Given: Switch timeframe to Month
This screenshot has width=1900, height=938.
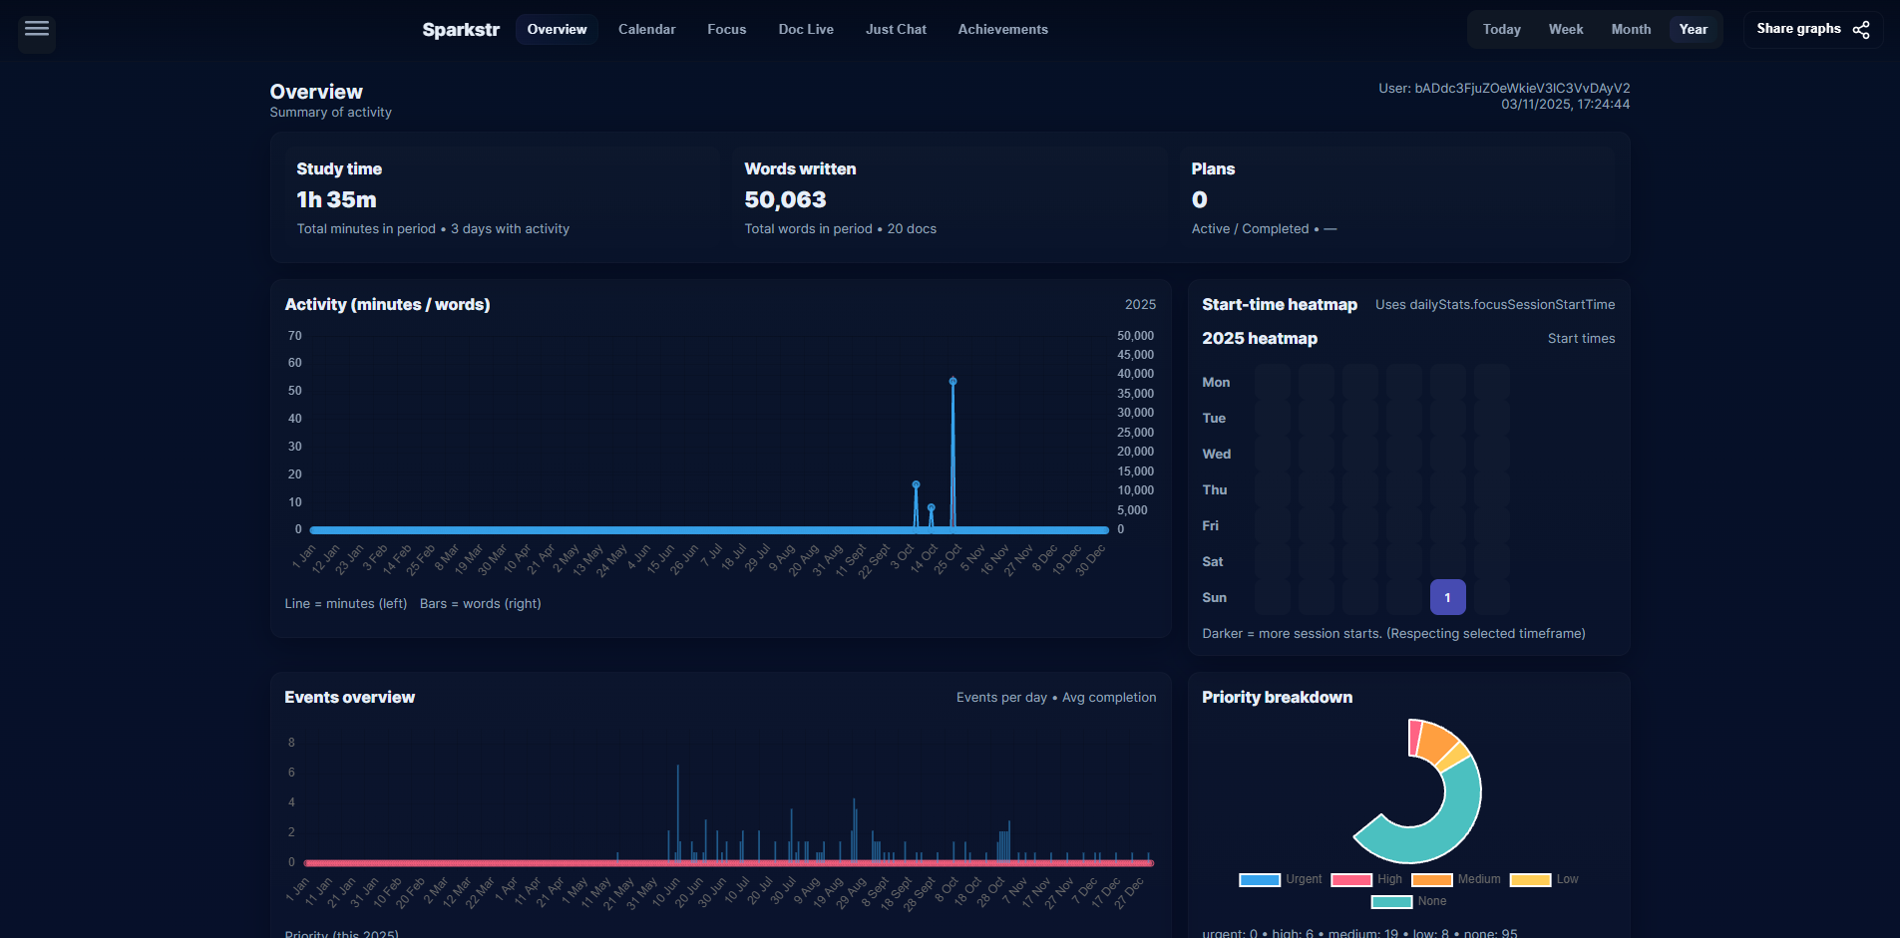Looking at the screenshot, I should pyautogui.click(x=1630, y=29).
